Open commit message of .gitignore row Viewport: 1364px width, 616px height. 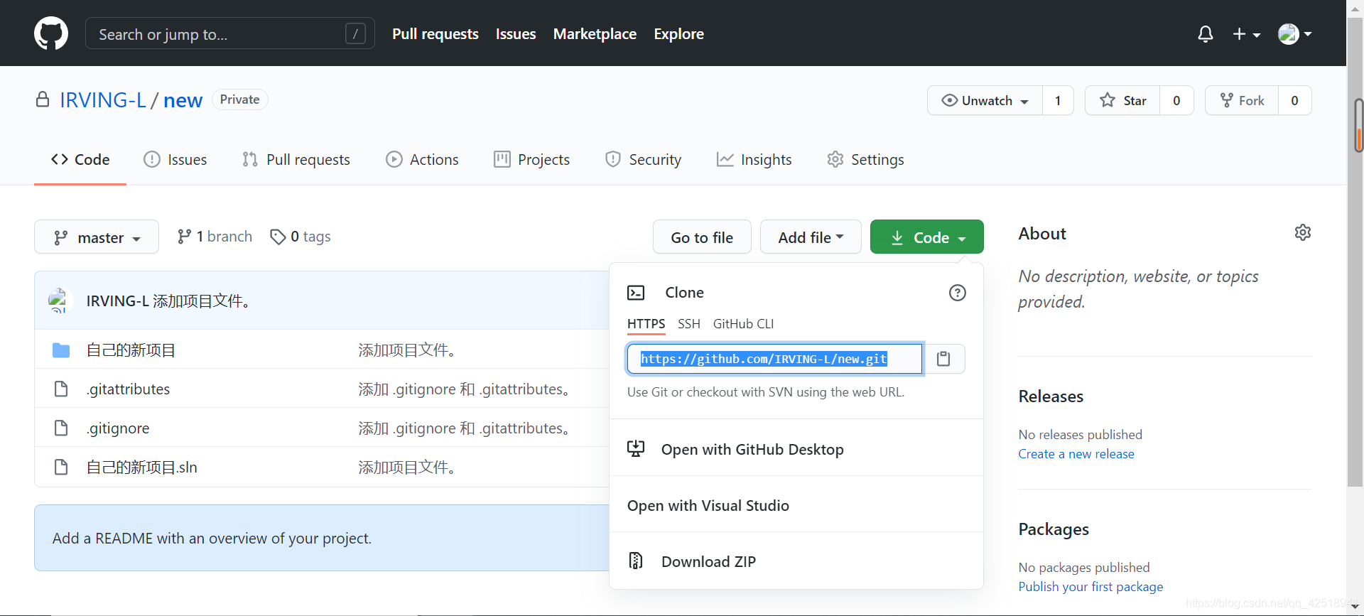click(465, 428)
